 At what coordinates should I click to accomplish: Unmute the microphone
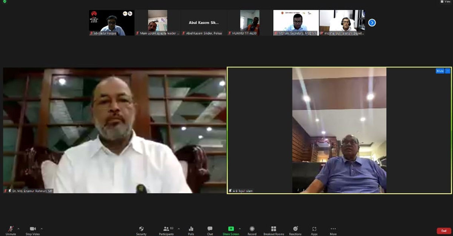(x=11, y=230)
